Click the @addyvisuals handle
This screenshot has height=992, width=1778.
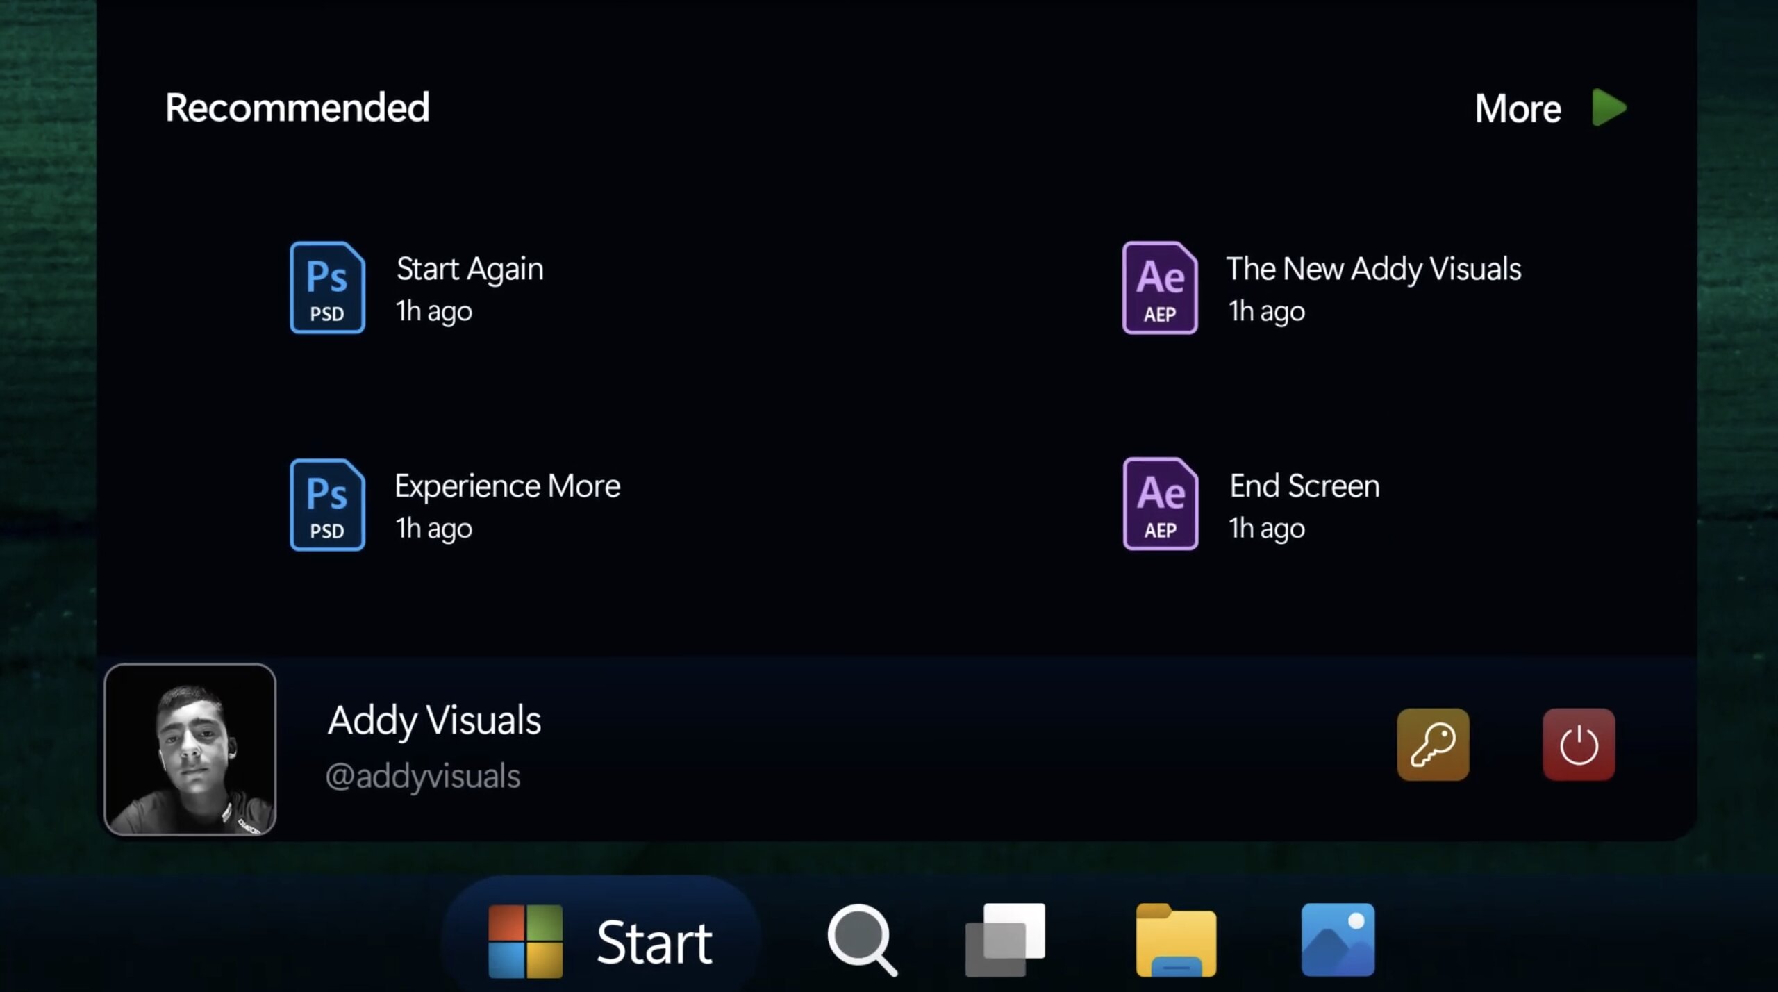coord(422,776)
